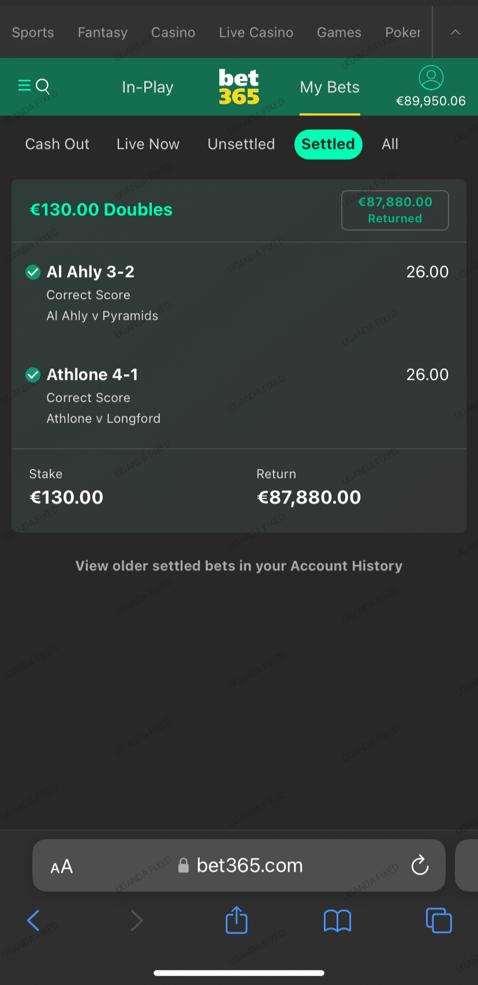Screen dimensions: 478x985
Task: Tap the Al Ahly 3-2 checkmark
Action: click(33, 272)
